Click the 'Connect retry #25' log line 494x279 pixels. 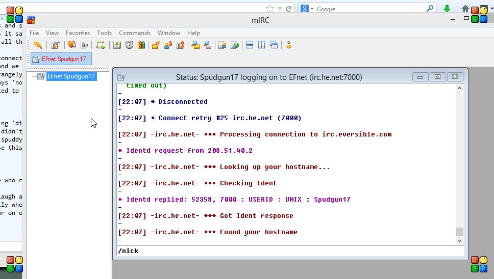(210, 118)
